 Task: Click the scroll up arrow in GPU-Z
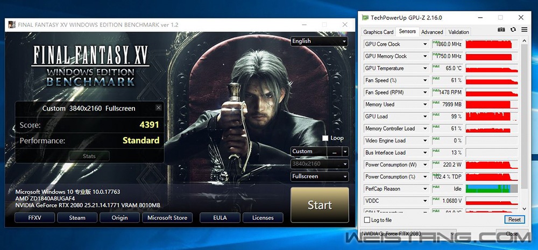524,41
